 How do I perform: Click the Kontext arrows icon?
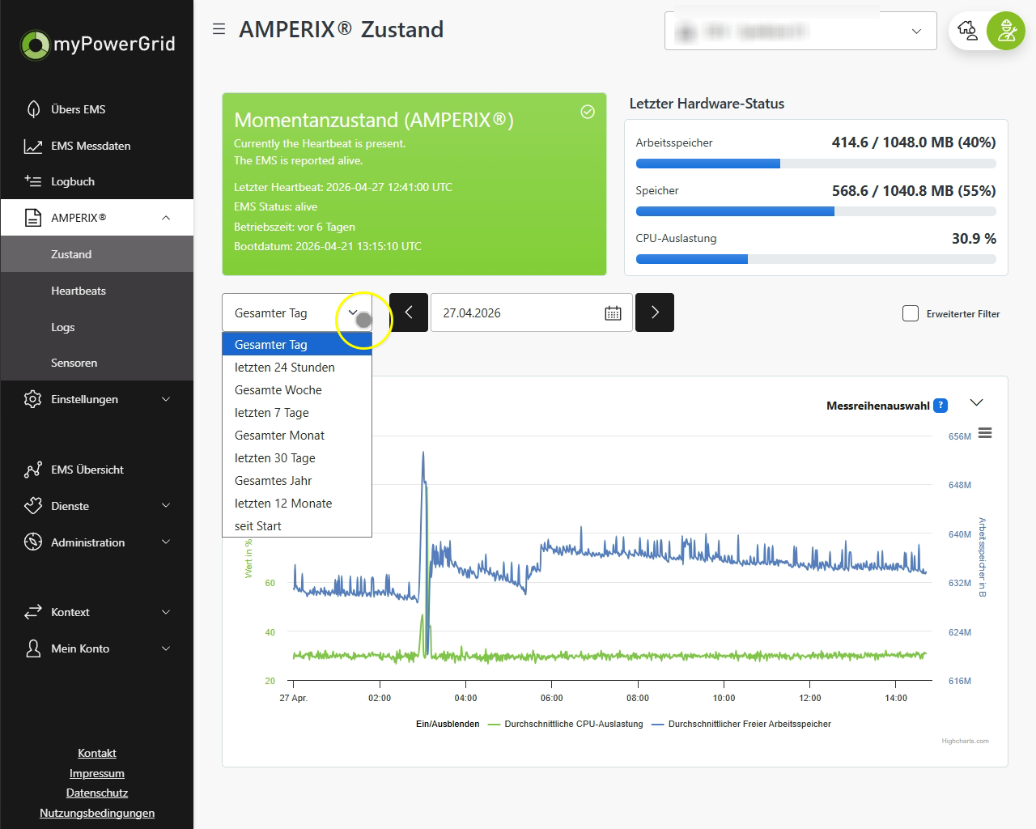pos(33,612)
